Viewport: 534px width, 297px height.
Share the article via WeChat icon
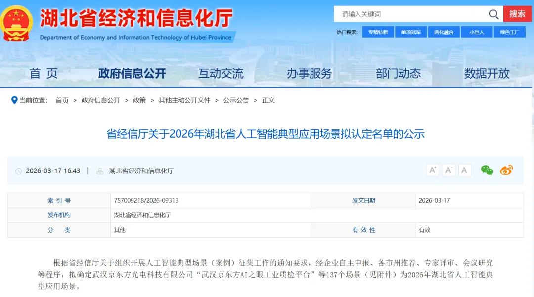tap(487, 170)
